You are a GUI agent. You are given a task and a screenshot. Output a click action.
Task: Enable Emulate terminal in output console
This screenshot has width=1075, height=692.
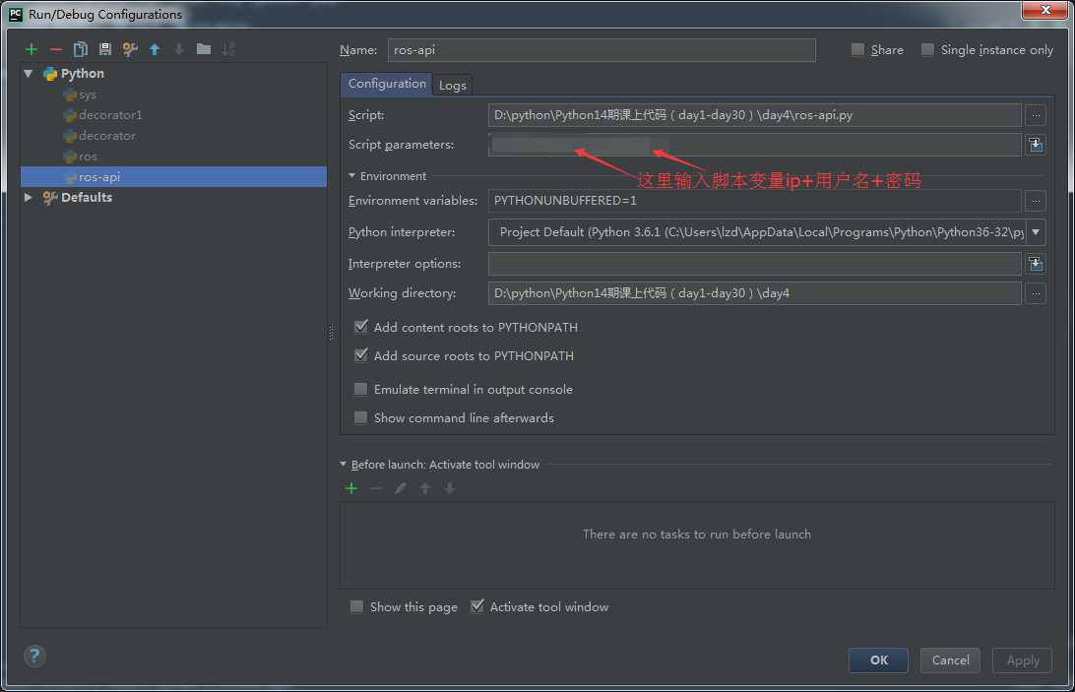[360, 389]
